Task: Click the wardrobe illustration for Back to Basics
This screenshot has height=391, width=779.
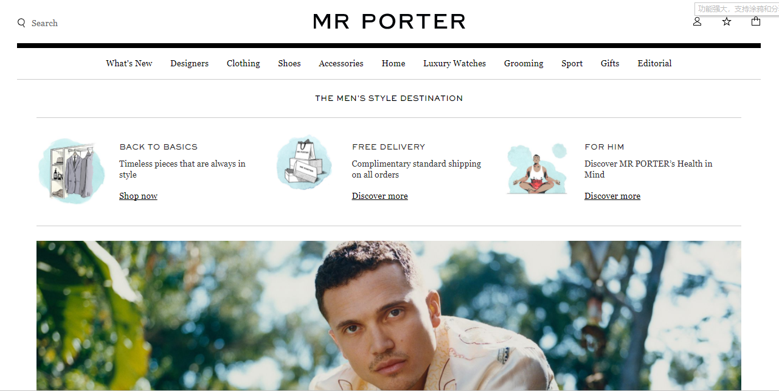Action: click(72, 171)
